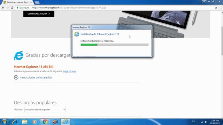Click the Instalando actualizaciones necesarias text
The image size is (223, 125).
(97, 41)
